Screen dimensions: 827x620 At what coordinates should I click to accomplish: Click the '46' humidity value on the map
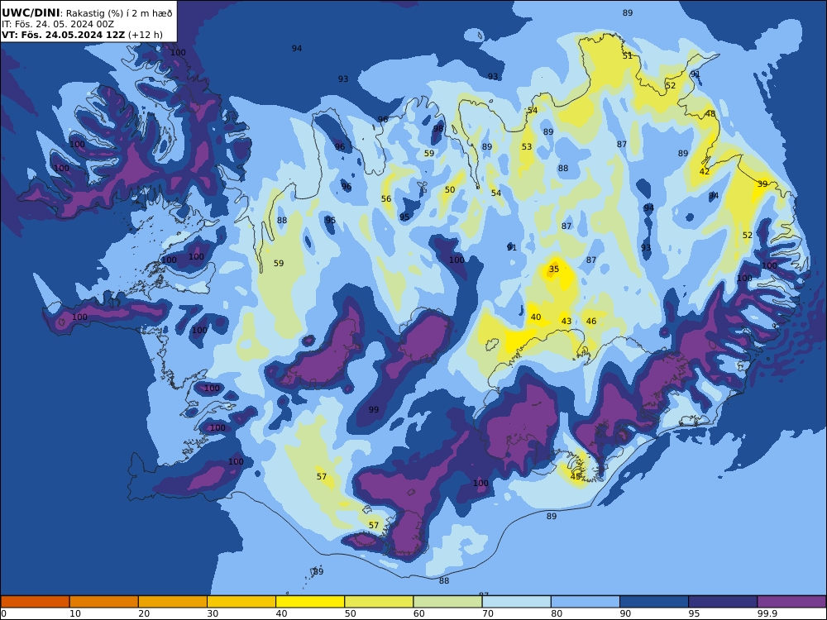coord(591,321)
